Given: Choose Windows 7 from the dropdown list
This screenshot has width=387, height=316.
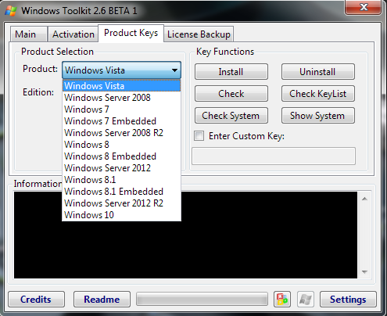Looking at the screenshot, I should pos(121,110).
